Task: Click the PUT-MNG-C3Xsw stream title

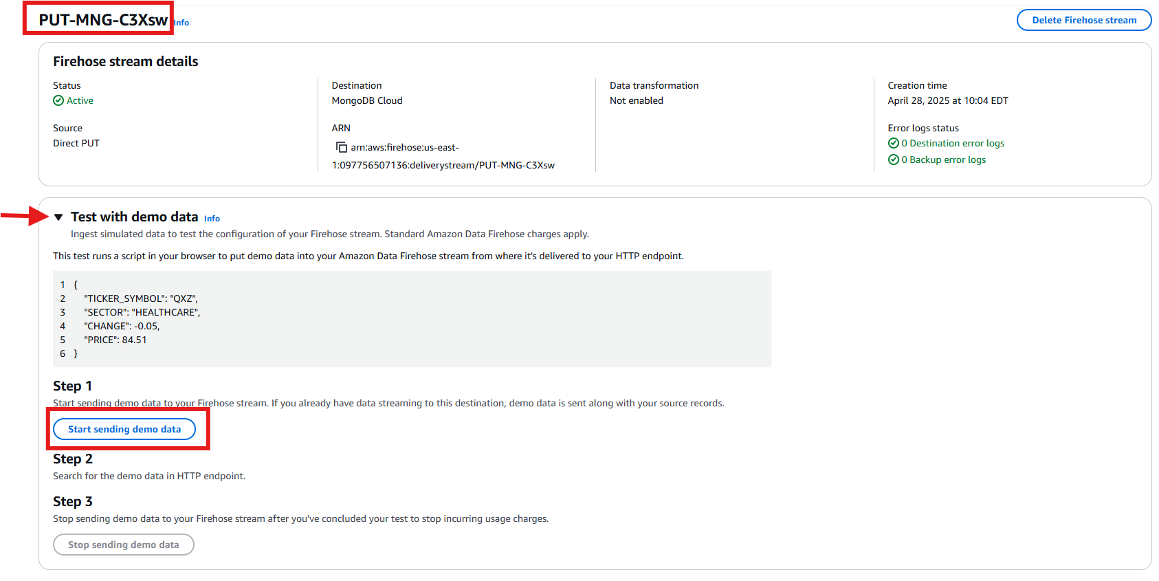Action: [103, 20]
